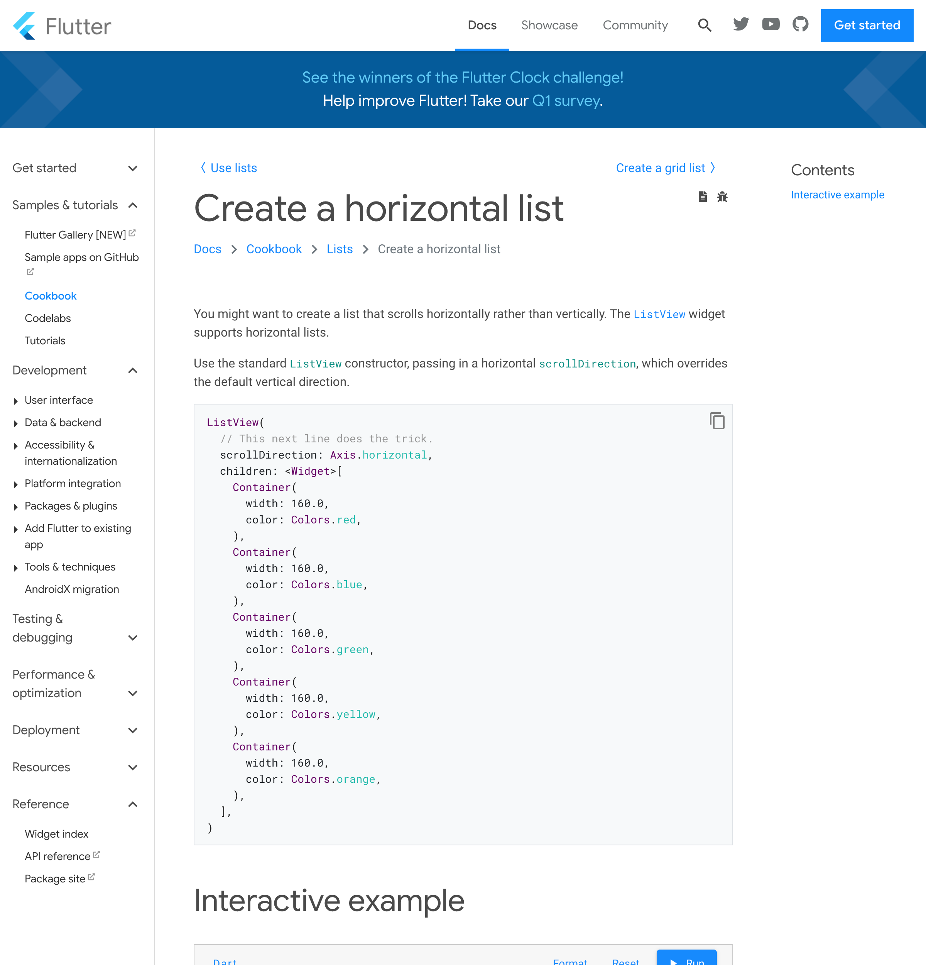Expand the Get started sidebar section
Screen dimensions: 926x965
[75, 168]
